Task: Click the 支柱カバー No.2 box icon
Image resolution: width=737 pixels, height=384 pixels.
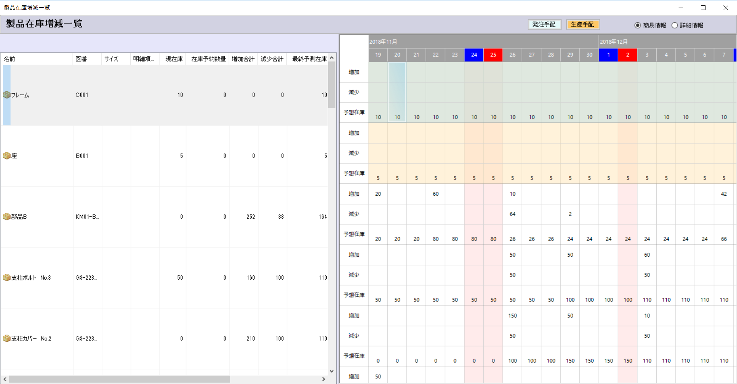Action: (7, 338)
